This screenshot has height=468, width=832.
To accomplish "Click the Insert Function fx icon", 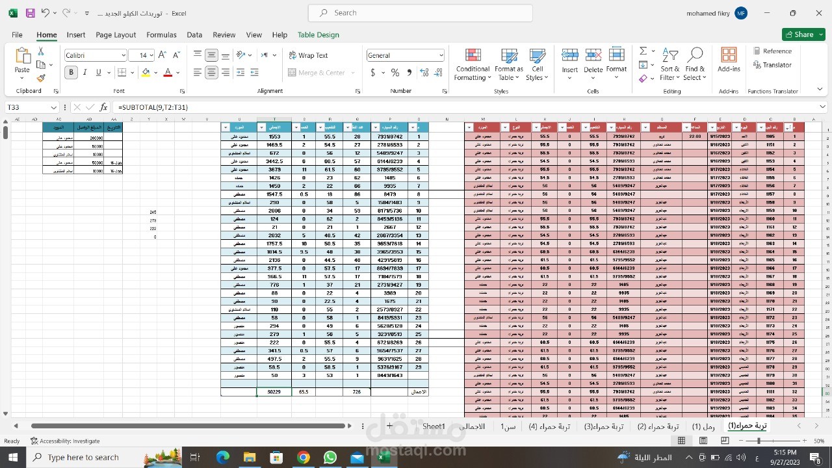I will pos(103,107).
